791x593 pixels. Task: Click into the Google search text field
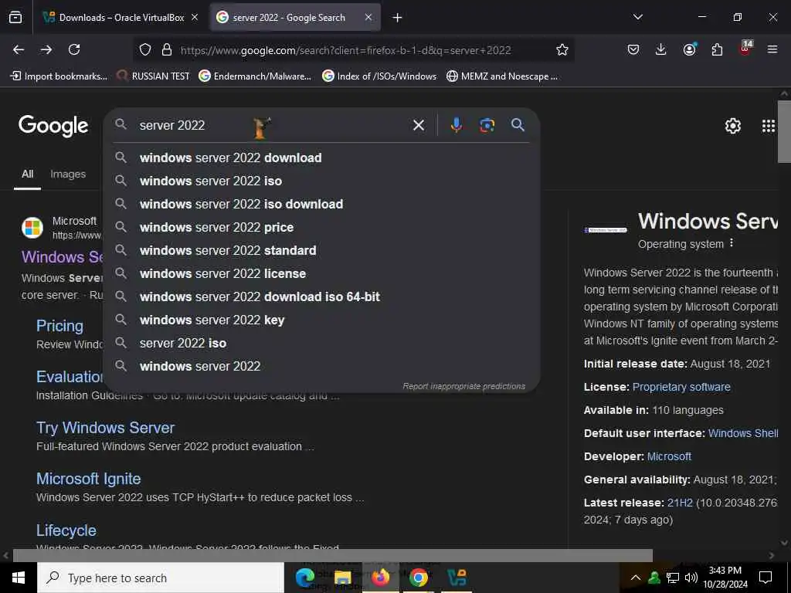(273, 125)
